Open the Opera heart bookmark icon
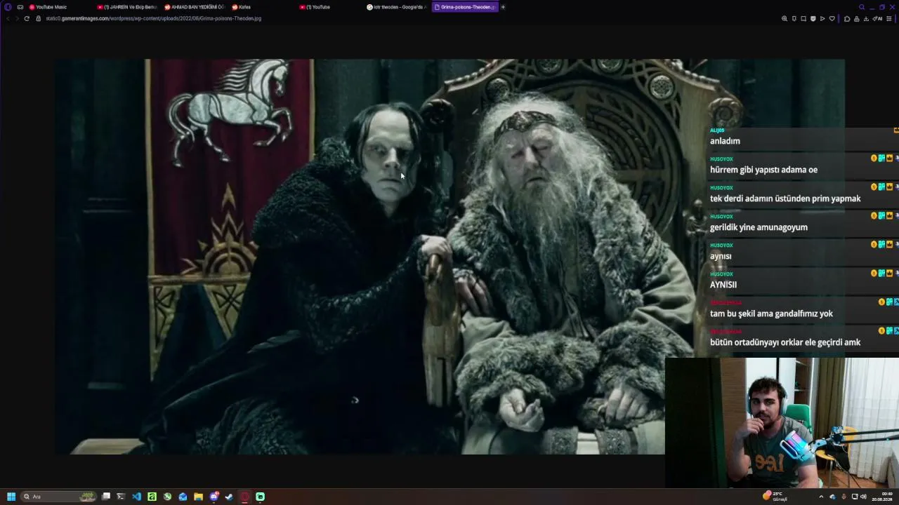 click(x=832, y=18)
